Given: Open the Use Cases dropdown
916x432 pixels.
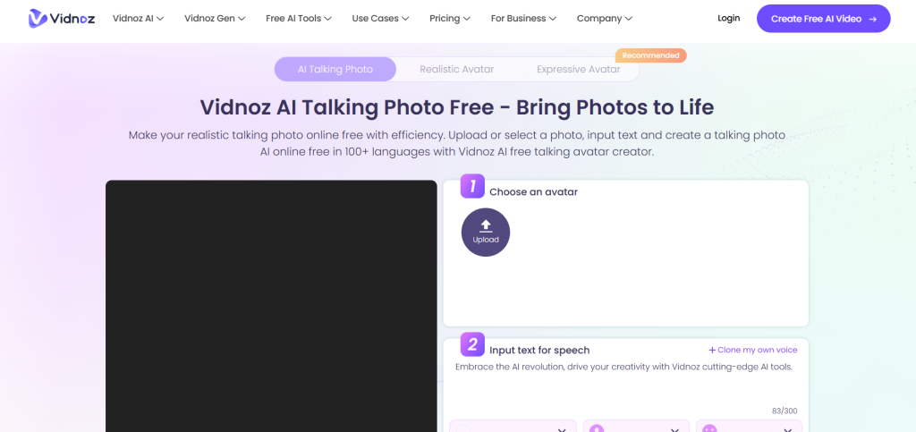Looking at the screenshot, I should pos(381,18).
